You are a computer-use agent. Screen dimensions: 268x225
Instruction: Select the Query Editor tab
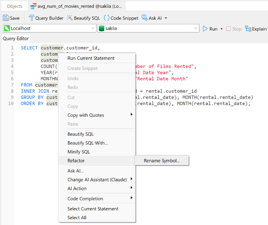click(x=16, y=39)
